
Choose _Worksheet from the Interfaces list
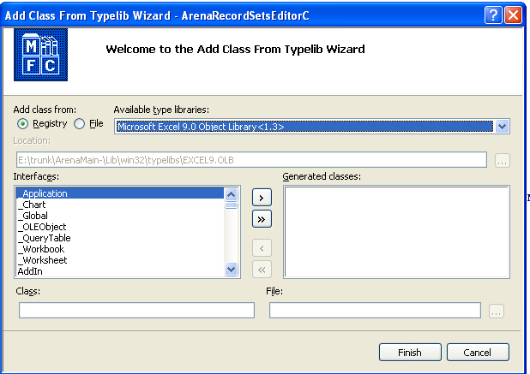42,260
